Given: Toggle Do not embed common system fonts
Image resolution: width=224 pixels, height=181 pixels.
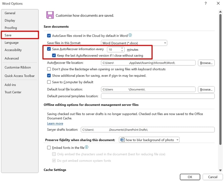Looking at the screenshot, I should click(x=54, y=161).
